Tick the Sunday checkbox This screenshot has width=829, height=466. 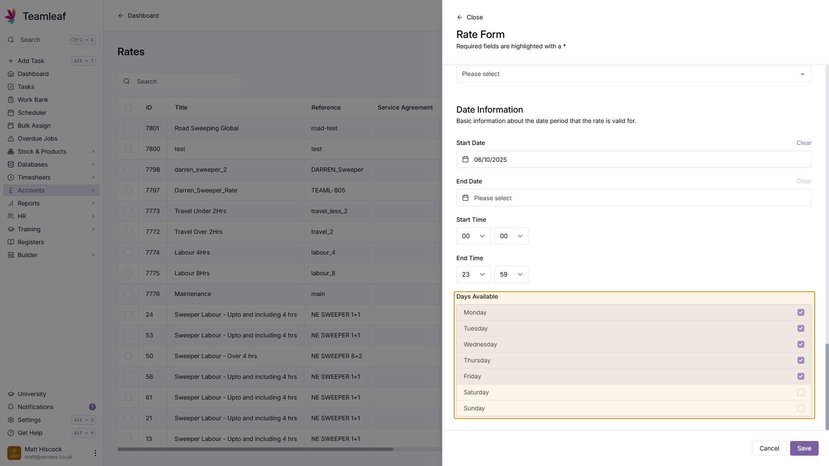tap(801, 408)
